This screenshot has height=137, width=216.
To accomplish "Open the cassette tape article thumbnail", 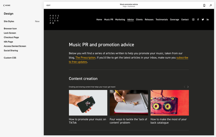I will pyautogui.click(x=170, y=103).
